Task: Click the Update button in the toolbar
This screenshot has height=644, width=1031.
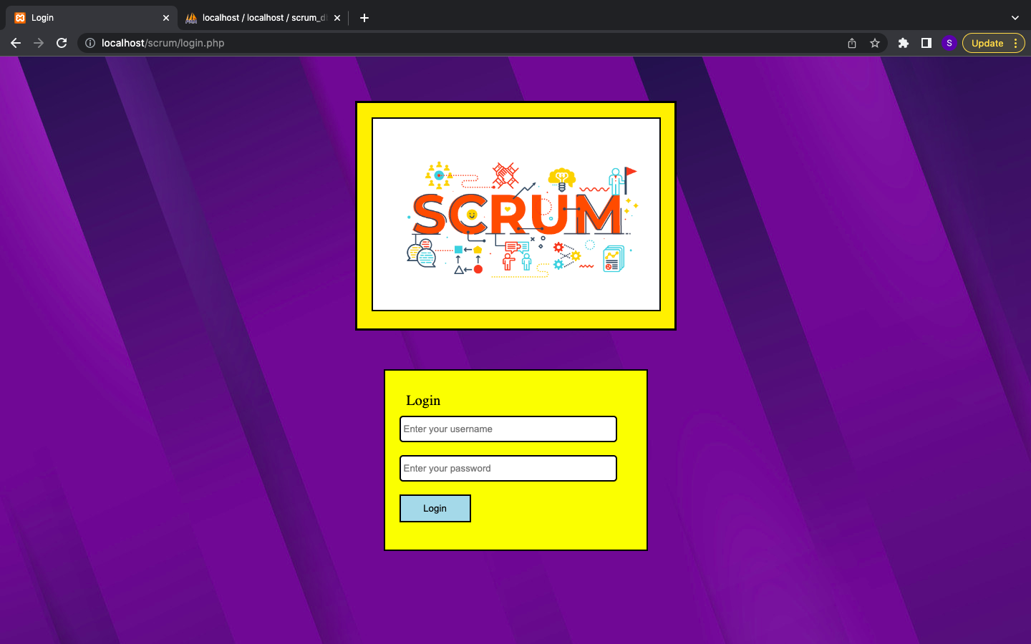Action: [x=987, y=43]
